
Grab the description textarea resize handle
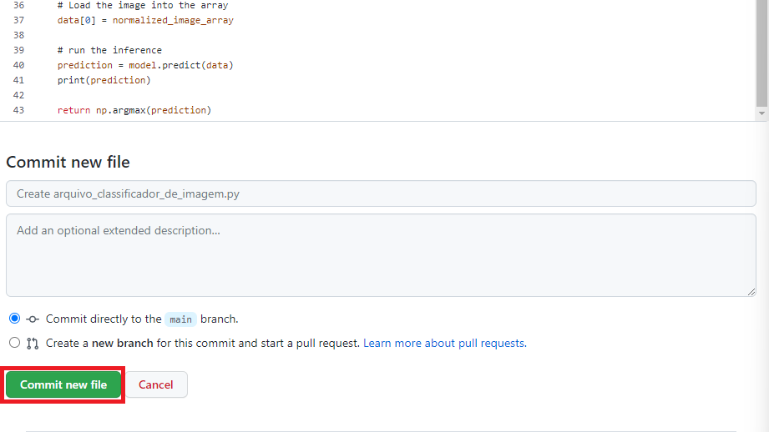[x=751, y=292]
